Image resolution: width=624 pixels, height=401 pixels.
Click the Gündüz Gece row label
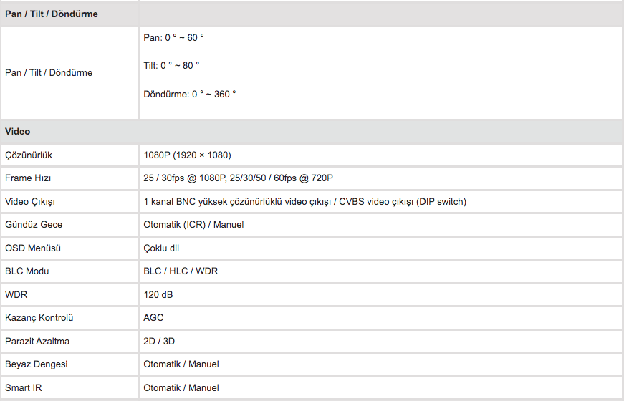point(34,225)
